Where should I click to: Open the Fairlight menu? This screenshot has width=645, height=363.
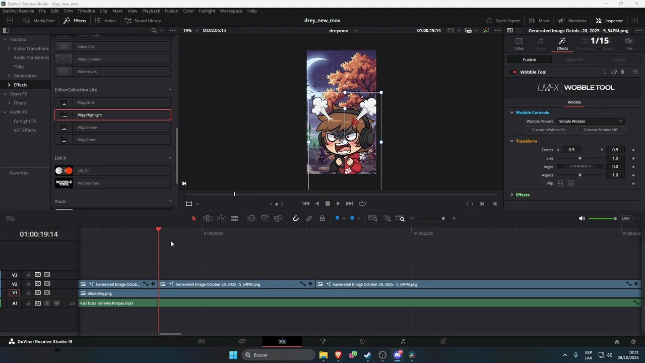207,11
